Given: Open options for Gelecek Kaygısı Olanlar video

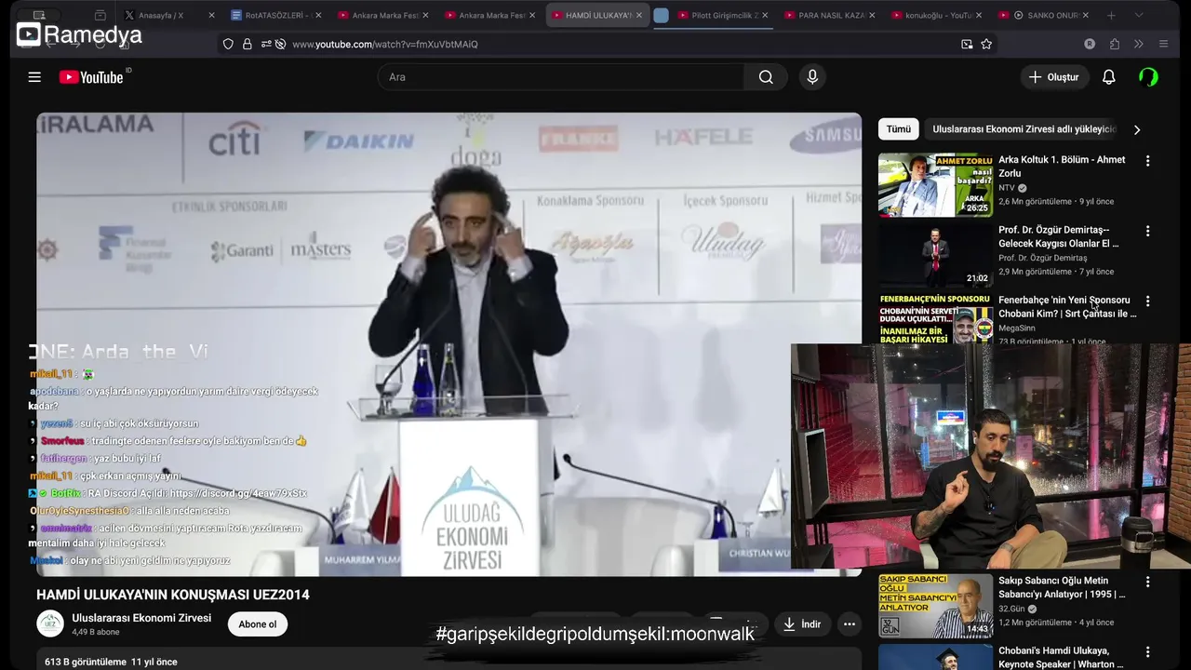Looking at the screenshot, I should click(1147, 231).
